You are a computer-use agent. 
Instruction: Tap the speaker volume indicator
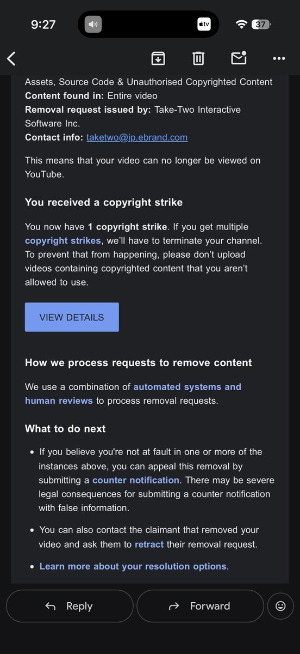[93, 25]
